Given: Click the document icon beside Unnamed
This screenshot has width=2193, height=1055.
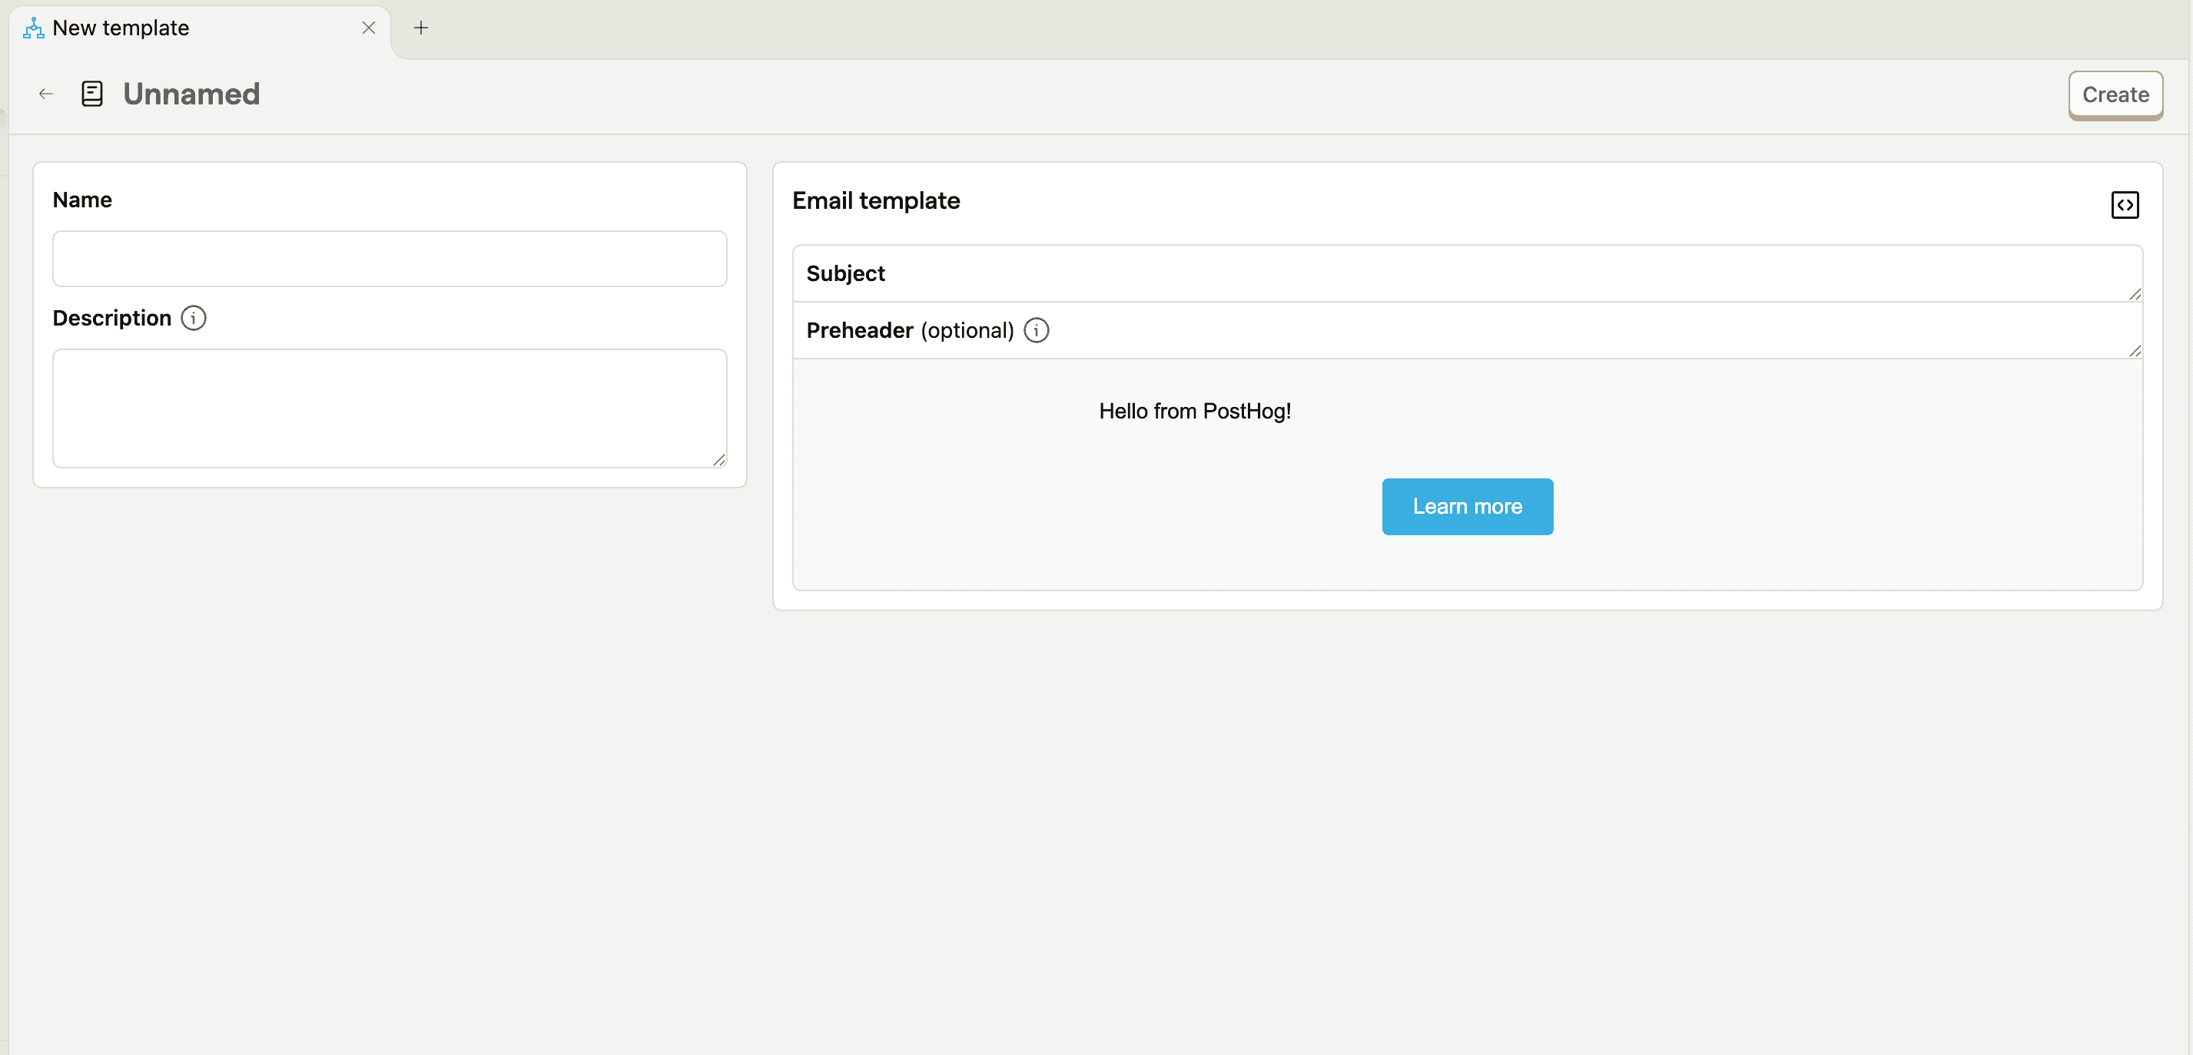Looking at the screenshot, I should [x=91, y=94].
